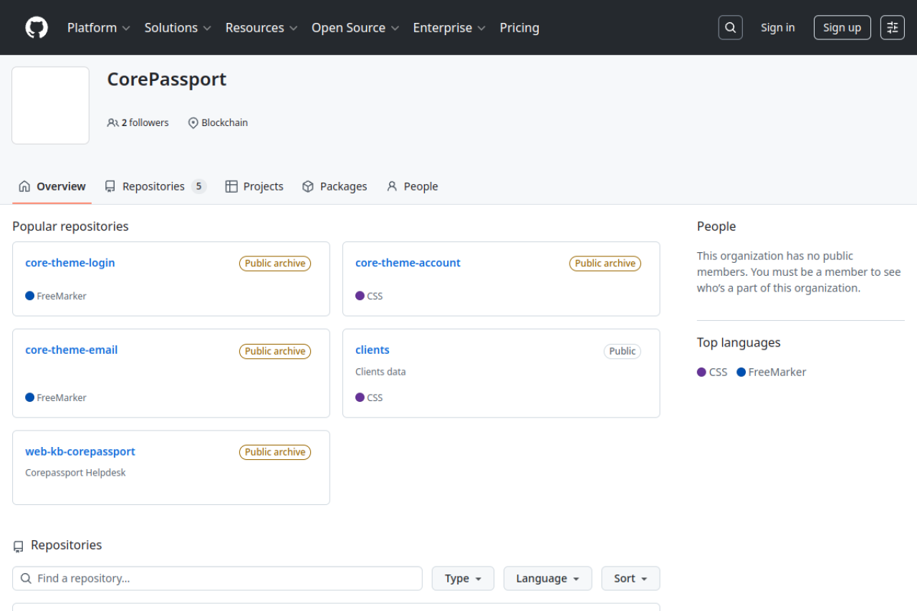Open appearance settings icon in header
This screenshot has height=611, width=917.
[x=892, y=28]
